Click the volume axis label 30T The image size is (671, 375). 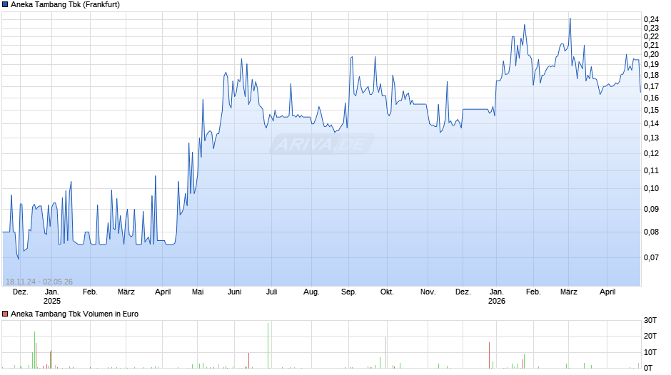650,321
